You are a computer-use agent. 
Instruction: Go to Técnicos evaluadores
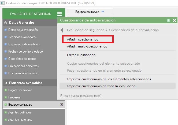22,37
